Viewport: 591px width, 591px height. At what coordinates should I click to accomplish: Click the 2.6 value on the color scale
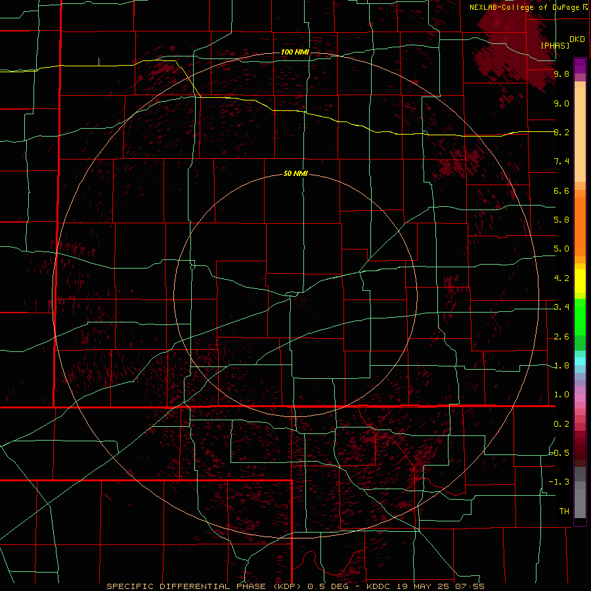(561, 337)
